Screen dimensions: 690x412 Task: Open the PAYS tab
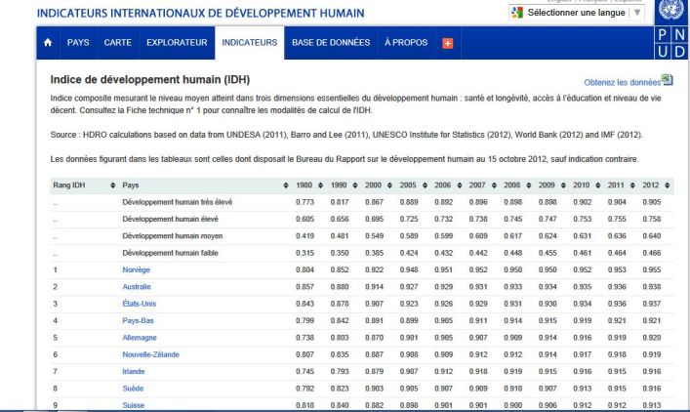pyautogui.click(x=77, y=44)
